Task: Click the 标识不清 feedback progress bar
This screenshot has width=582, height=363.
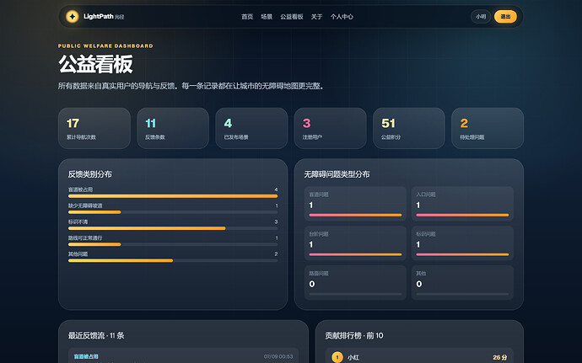Action: [x=173, y=228]
